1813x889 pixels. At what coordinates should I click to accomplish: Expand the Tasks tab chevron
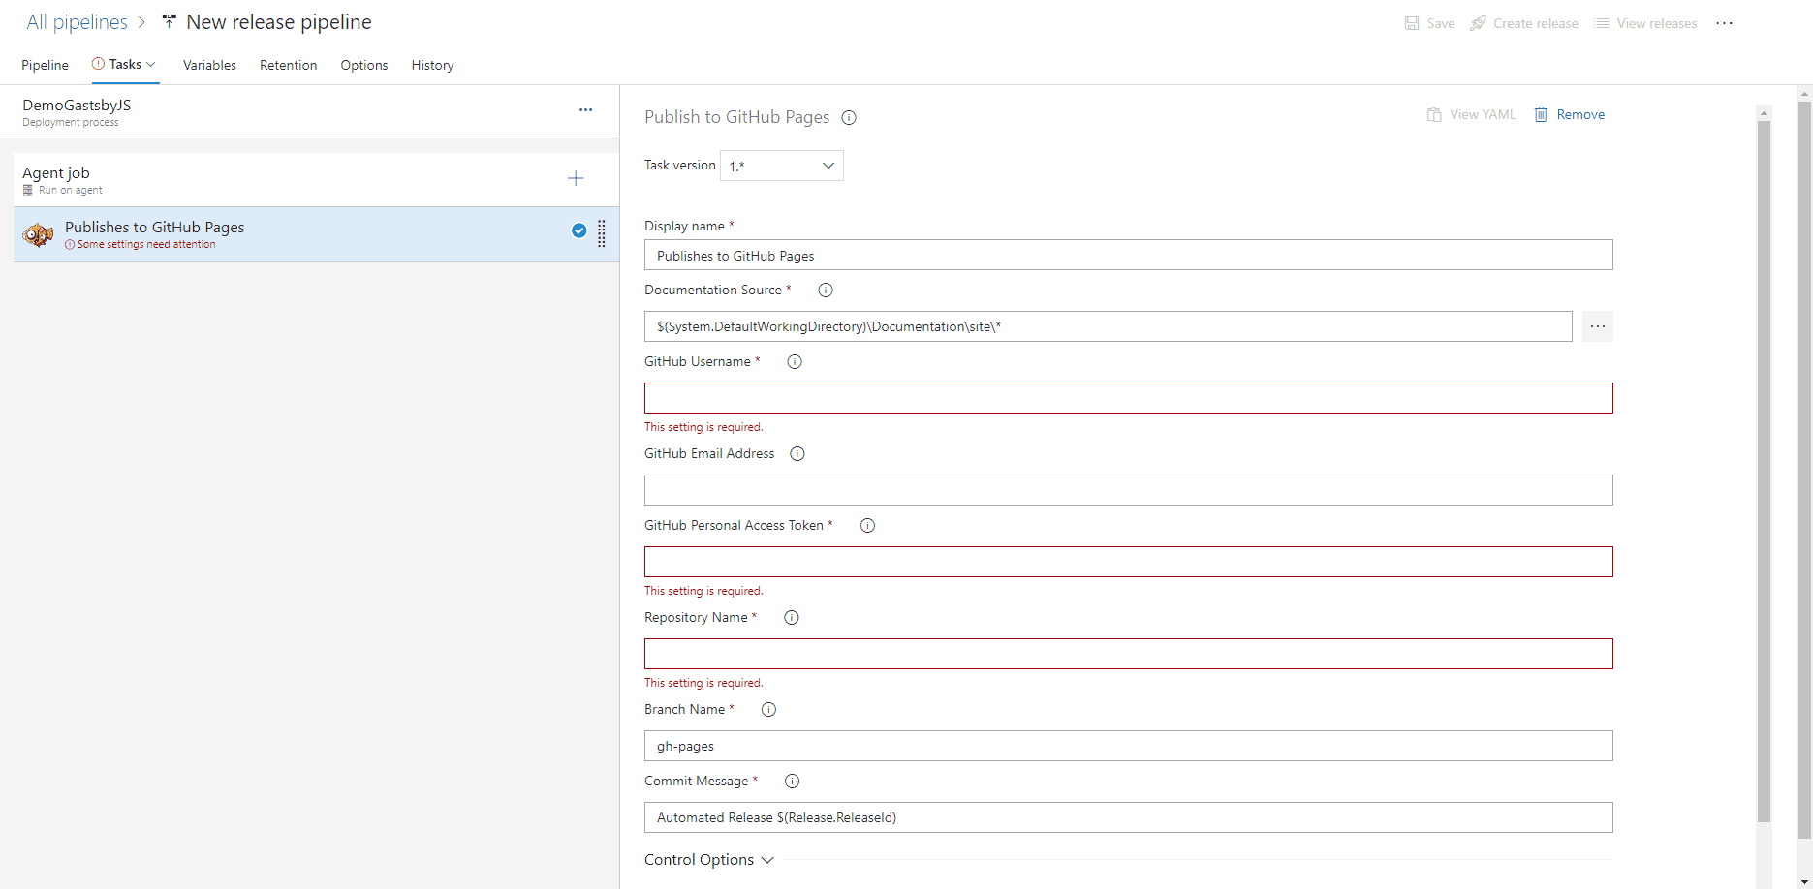[151, 64]
